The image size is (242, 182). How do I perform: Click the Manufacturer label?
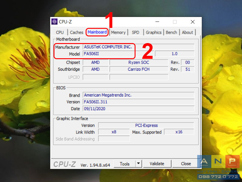[67, 47]
